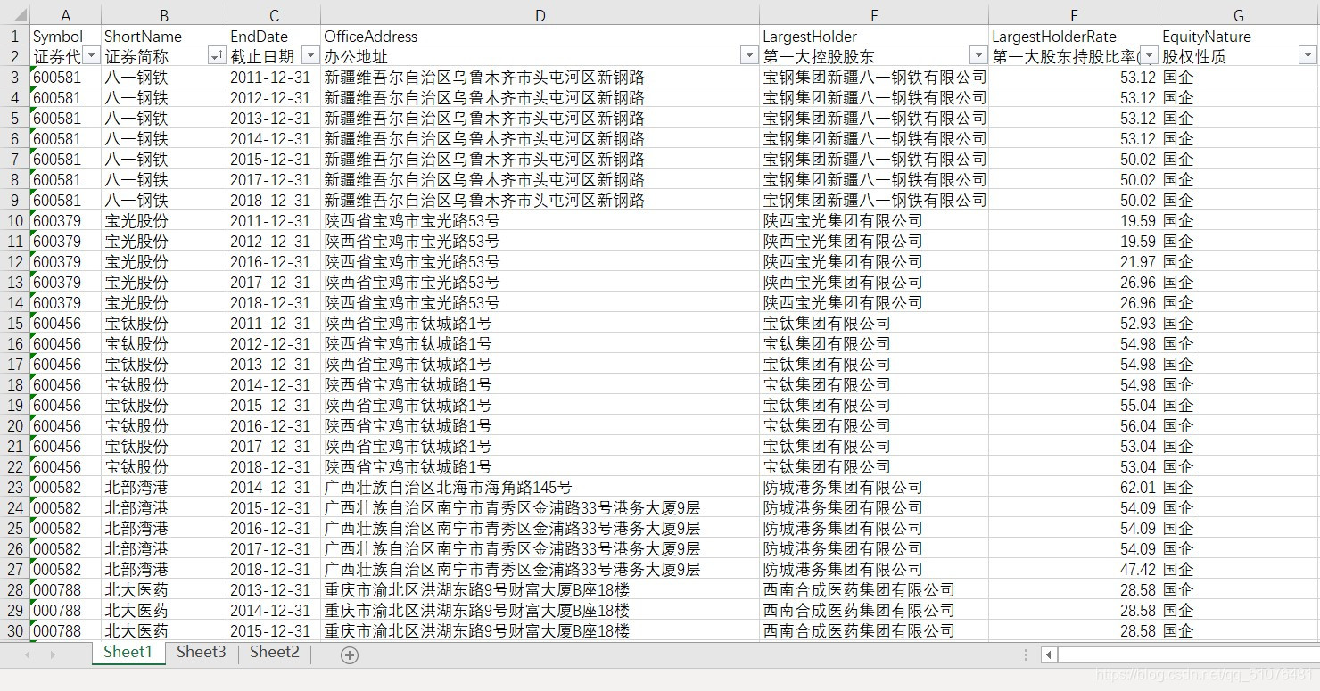This screenshot has width=1320, height=691.
Task: Select 八一钢铁 cell in row 5
Action: 164,118
